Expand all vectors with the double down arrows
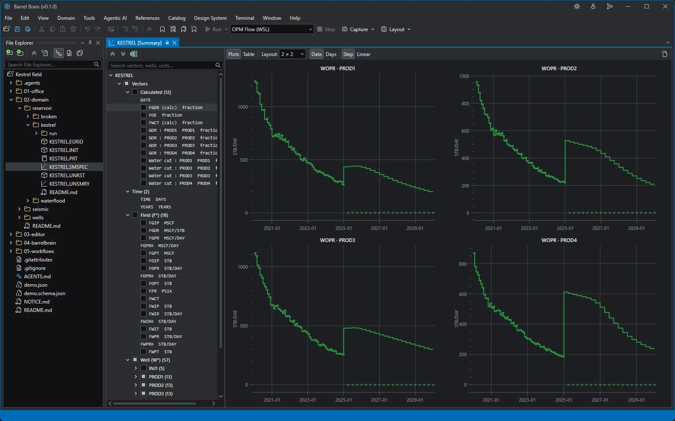675x421 pixels. (x=123, y=54)
